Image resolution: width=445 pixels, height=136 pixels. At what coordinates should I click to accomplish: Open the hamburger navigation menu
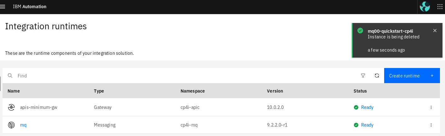click(3, 7)
